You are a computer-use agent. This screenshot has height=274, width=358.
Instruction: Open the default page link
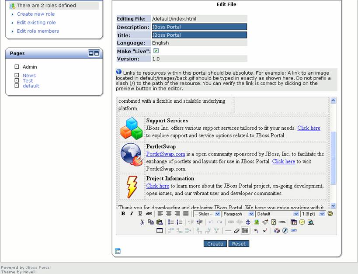pyautogui.click(x=31, y=86)
